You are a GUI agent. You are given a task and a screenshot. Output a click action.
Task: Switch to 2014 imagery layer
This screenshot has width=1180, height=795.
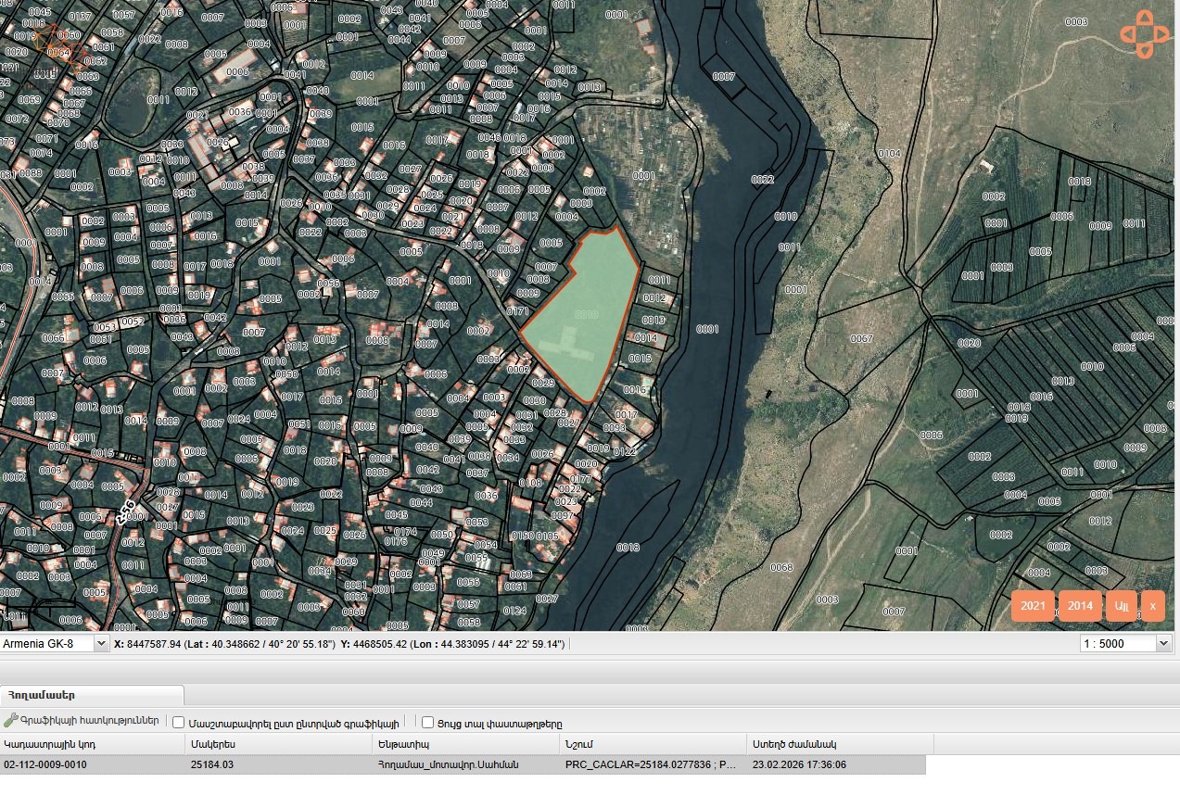tap(1080, 606)
